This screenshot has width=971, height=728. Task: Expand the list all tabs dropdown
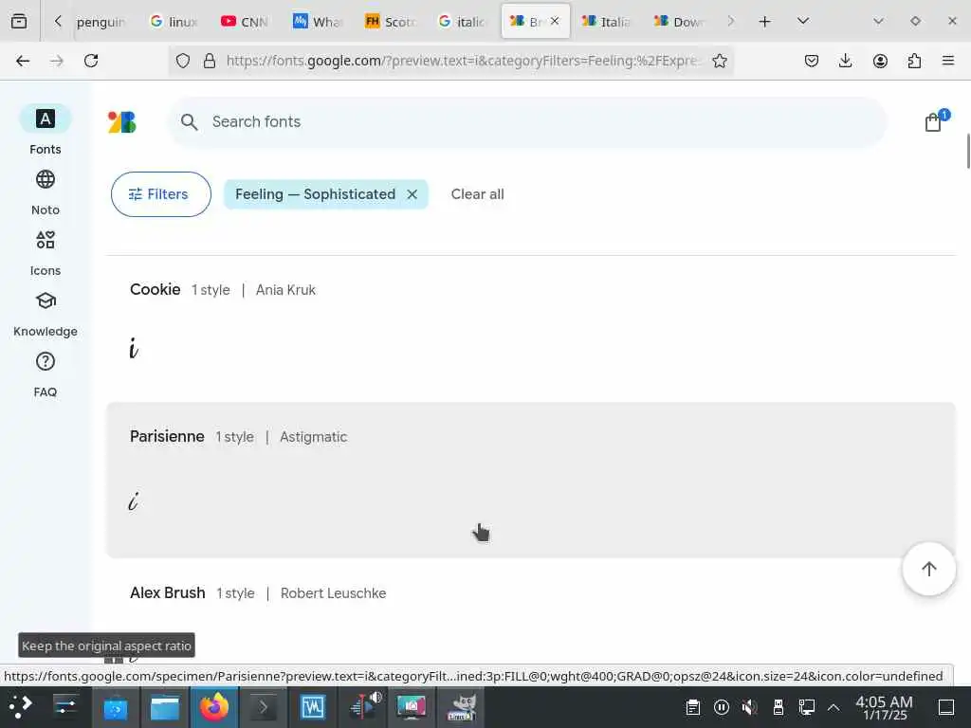click(x=803, y=21)
